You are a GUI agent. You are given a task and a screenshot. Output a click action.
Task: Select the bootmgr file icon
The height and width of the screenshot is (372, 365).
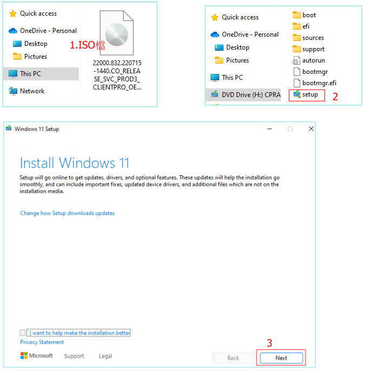click(x=297, y=72)
